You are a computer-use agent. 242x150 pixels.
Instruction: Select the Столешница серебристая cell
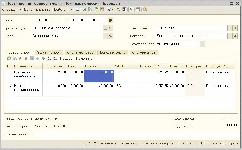28,76
